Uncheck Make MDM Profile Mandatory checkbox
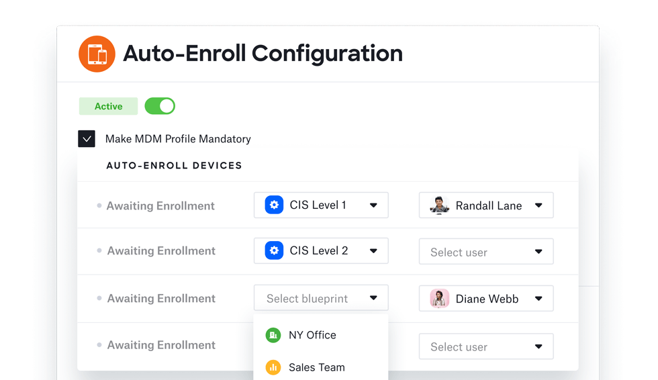This screenshot has width=658, height=380. (87, 139)
